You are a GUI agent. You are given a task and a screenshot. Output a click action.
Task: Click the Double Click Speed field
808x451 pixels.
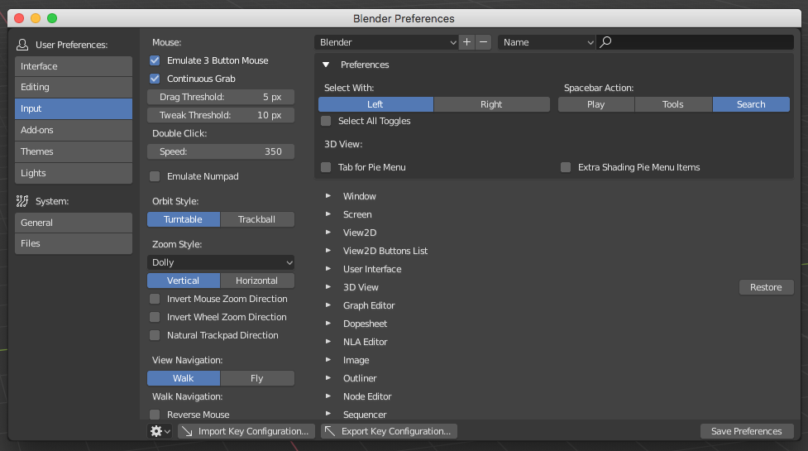point(221,151)
